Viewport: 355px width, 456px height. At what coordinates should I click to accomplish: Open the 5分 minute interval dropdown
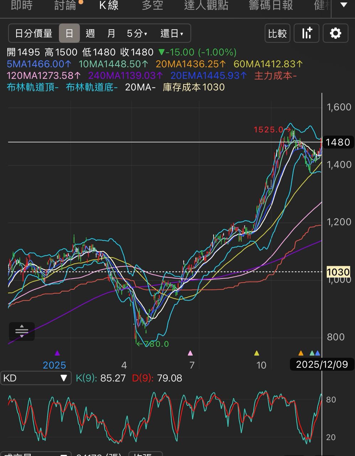137,33
